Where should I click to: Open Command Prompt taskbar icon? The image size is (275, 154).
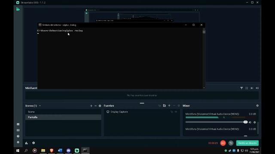[x=85, y=151]
